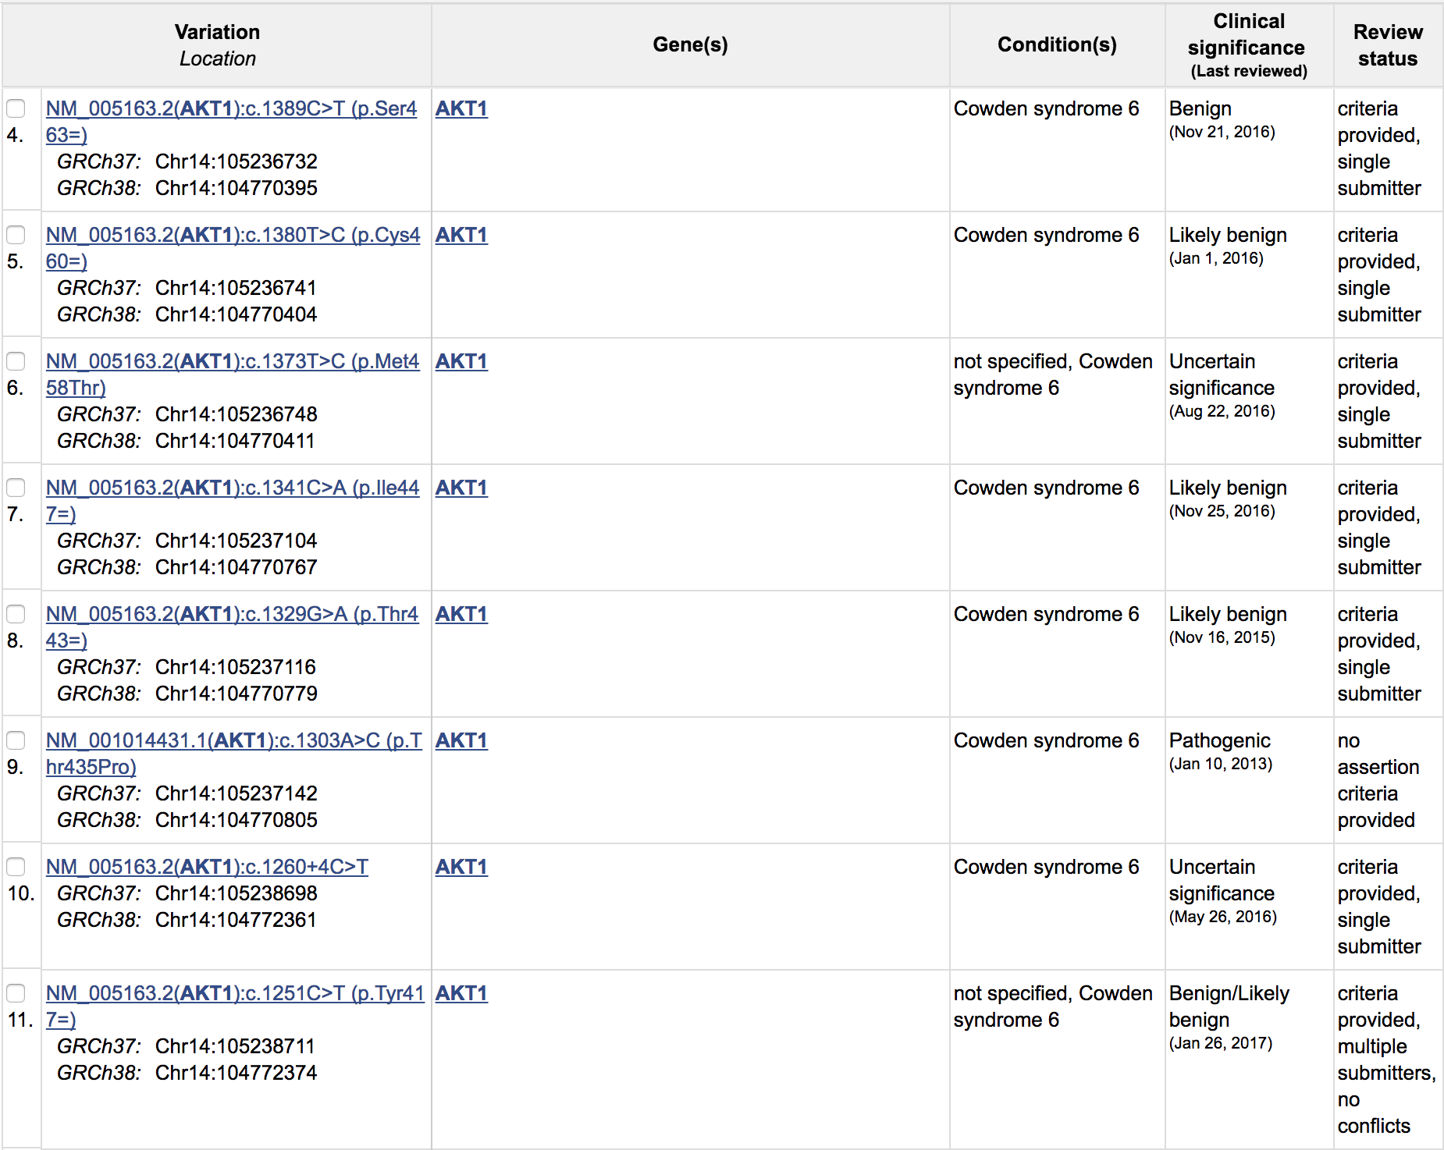Open the AKT1 gene link for Pathogenic row
This screenshot has width=1444, height=1150.
tap(461, 740)
